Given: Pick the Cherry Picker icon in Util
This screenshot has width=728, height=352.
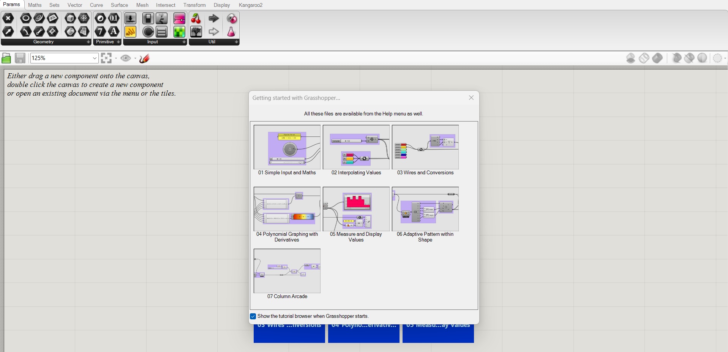Looking at the screenshot, I should point(196,18).
